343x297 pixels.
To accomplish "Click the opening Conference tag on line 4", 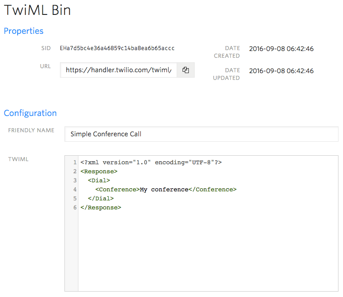I will 117,190.
